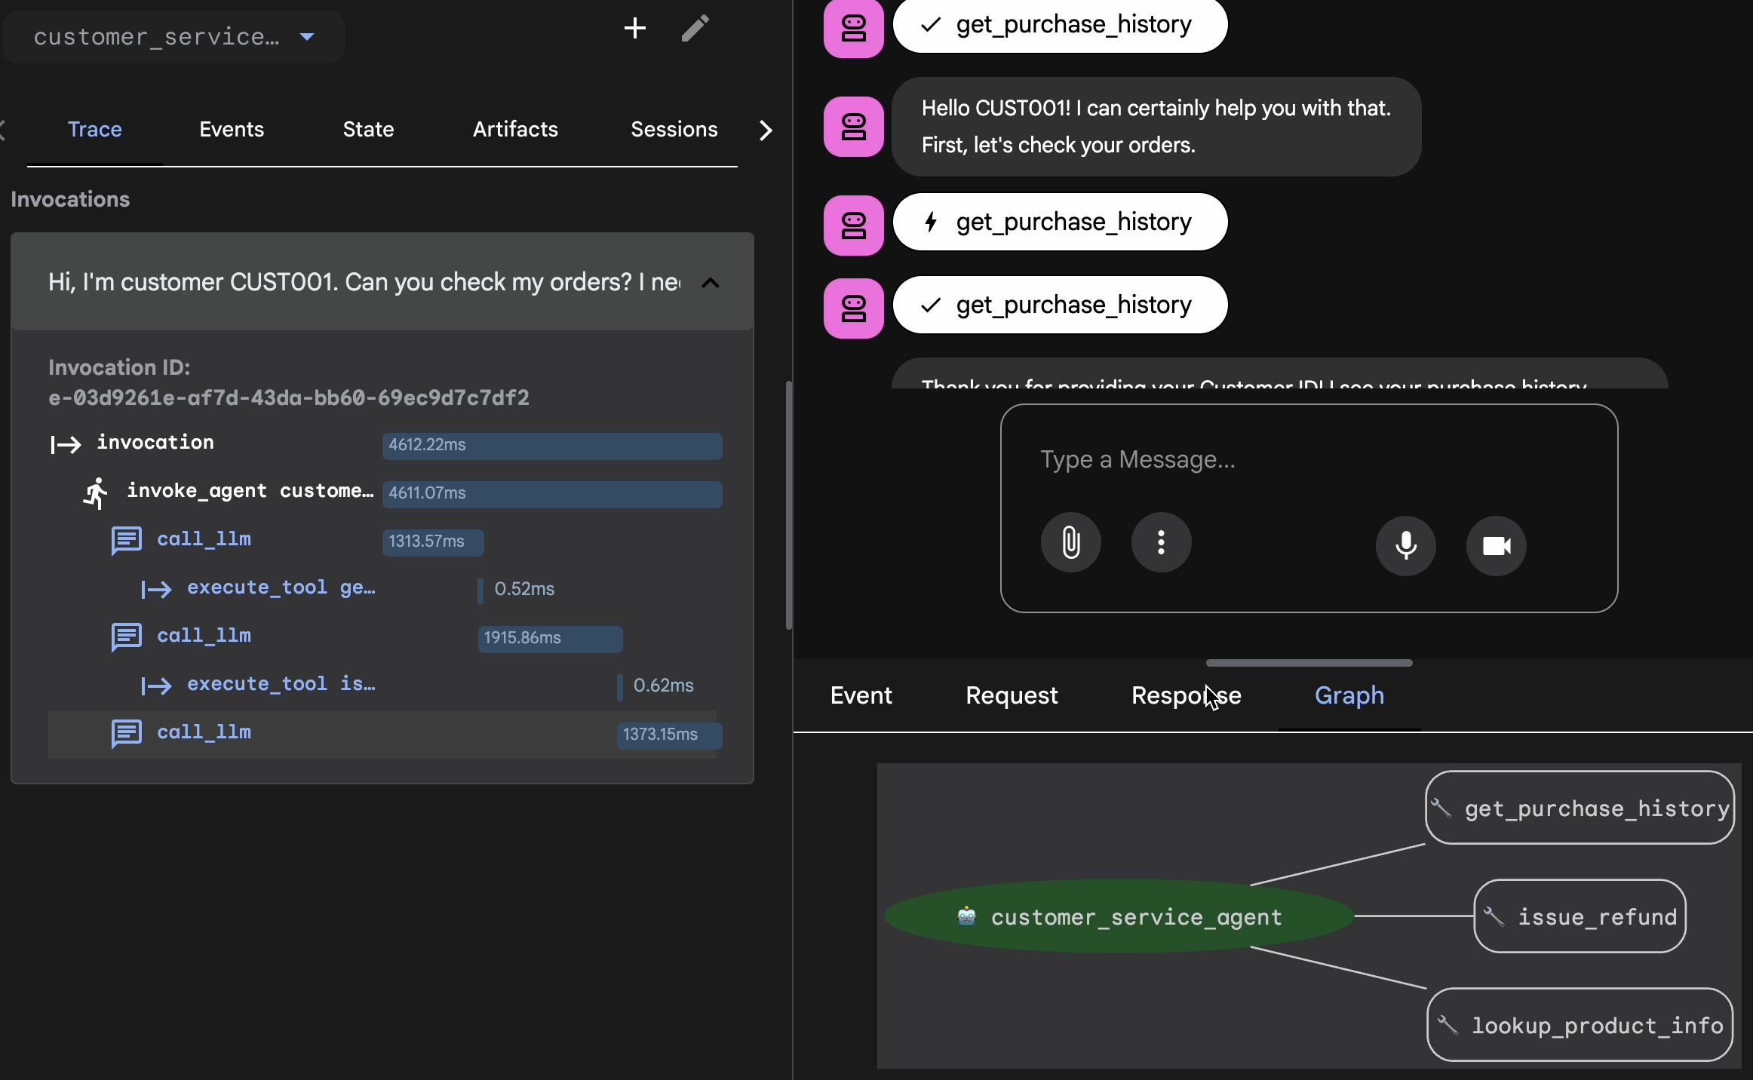
Task: Click the plus icon to create new session
Action: coord(634,29)
